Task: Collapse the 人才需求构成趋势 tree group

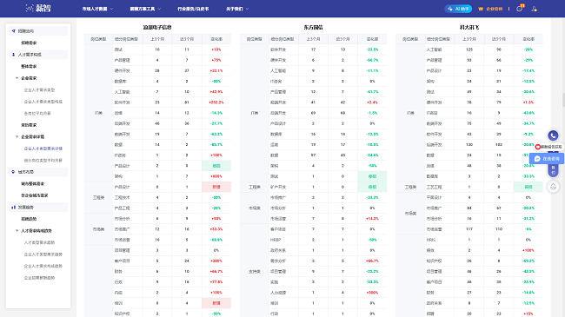Action: tap(17, 230)
